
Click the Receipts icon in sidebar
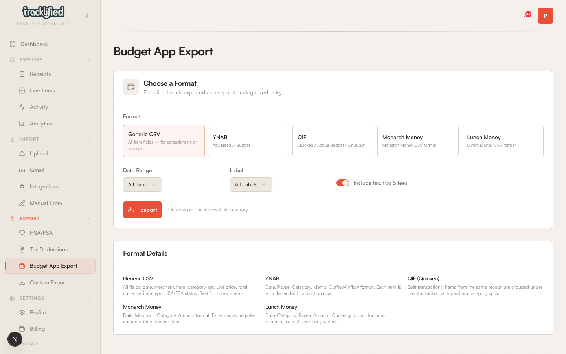pos(22,74)
